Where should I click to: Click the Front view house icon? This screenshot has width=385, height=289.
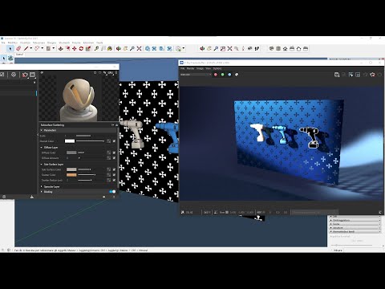286,49
